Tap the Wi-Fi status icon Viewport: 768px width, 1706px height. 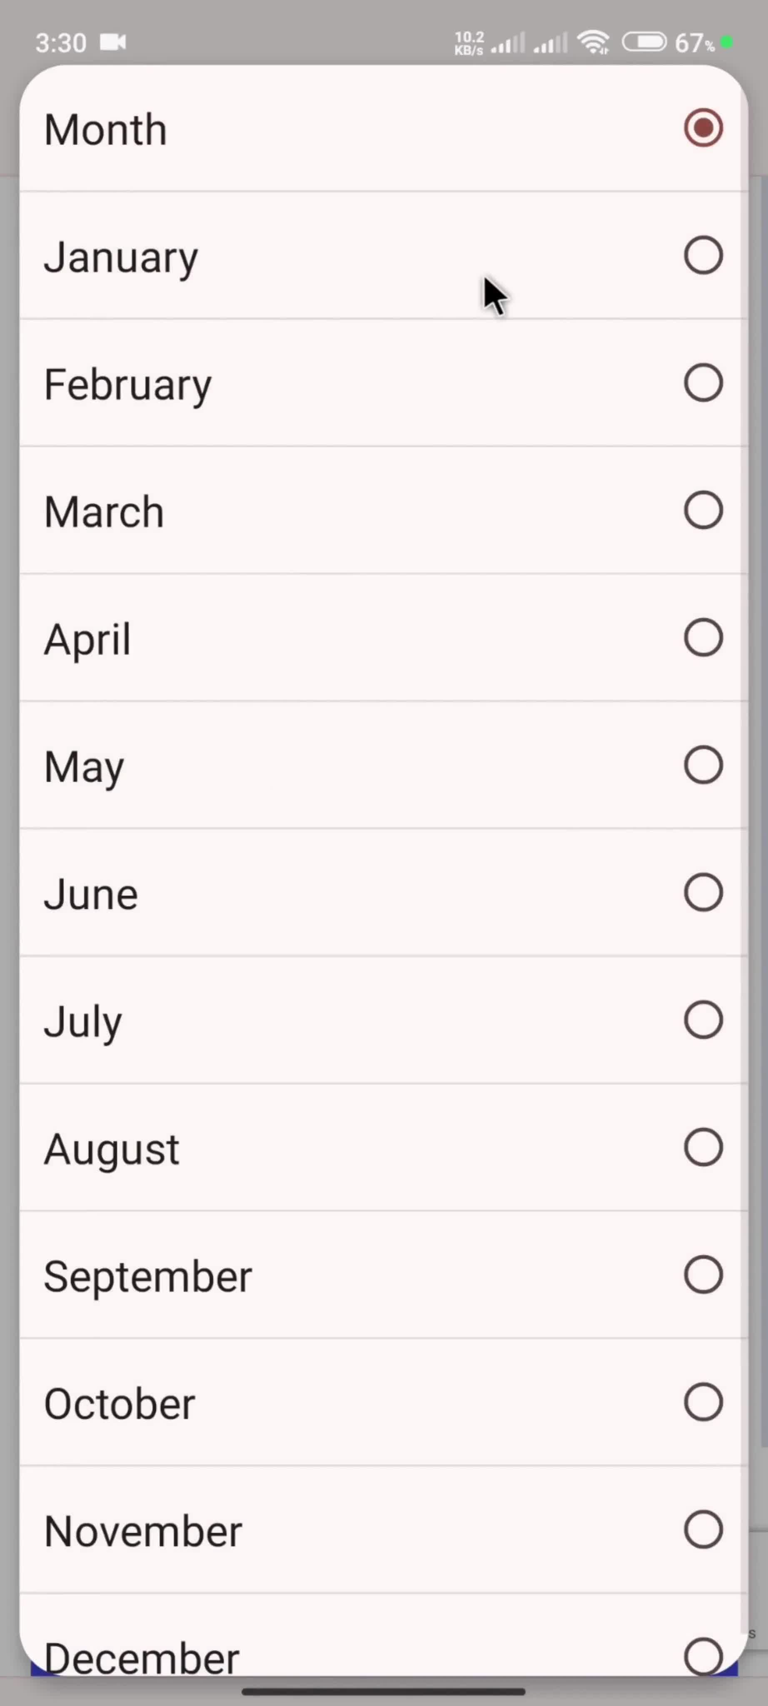(593, 43)
